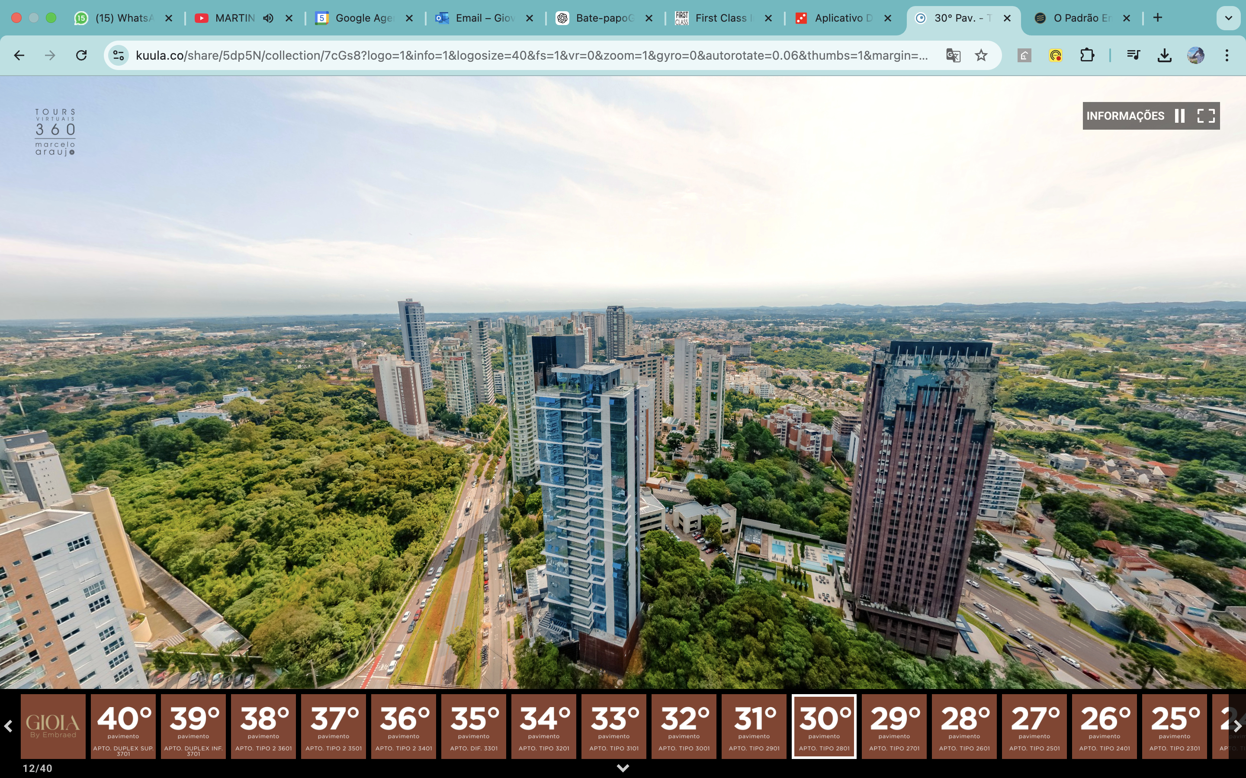Select the 32° pavimento Apto 3001 thumbnail
This screenshot has width=1246, height=778.
684,726
